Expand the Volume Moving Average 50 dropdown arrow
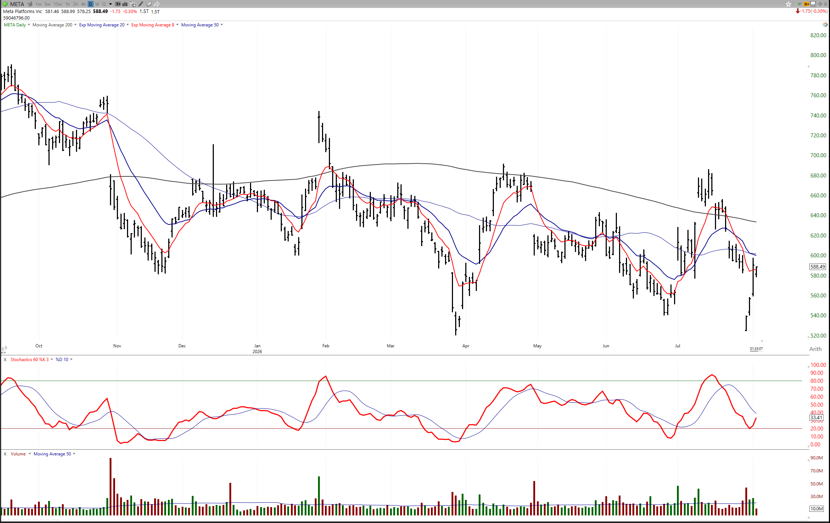 [x=74, y=454]
